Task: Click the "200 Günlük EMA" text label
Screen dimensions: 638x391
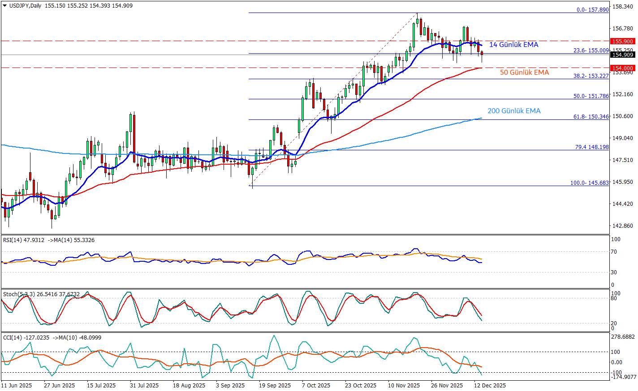Action: (514, 111)
